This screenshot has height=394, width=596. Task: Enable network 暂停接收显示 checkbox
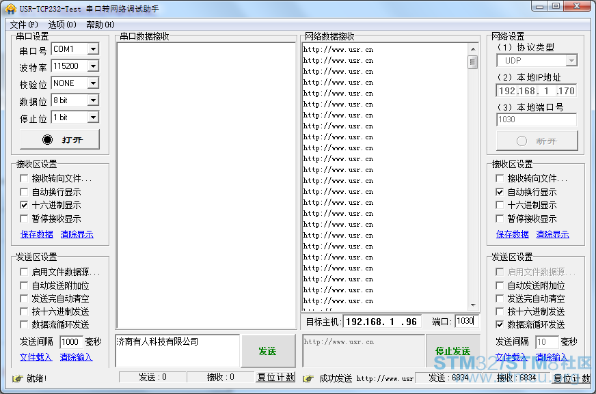[x=500, y=219]
